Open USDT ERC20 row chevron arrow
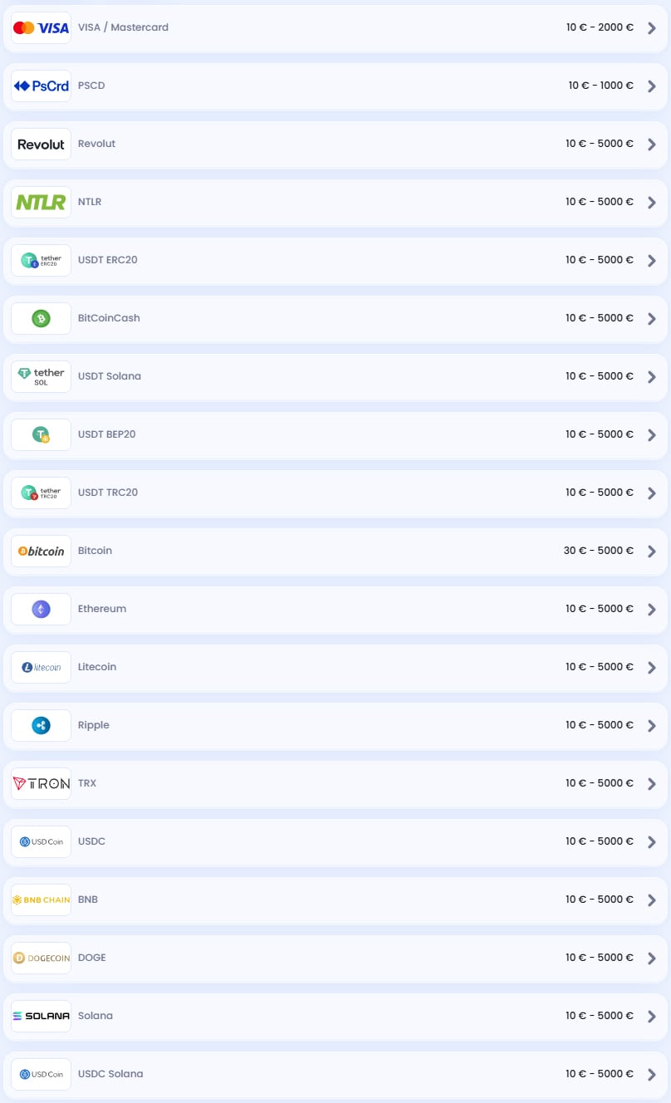This screenshot has height=1103, width=671. (x=652, y=261)
